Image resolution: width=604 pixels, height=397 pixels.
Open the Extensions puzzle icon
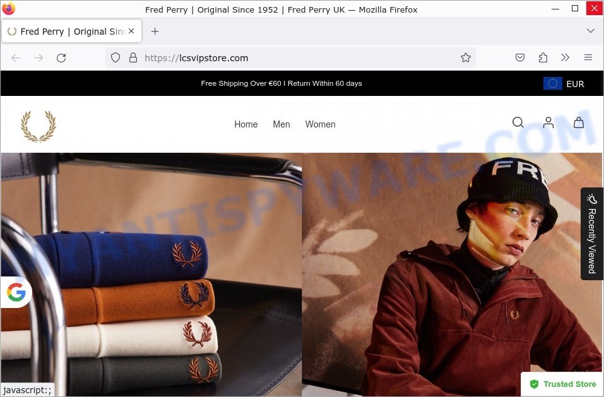(543, 58)
